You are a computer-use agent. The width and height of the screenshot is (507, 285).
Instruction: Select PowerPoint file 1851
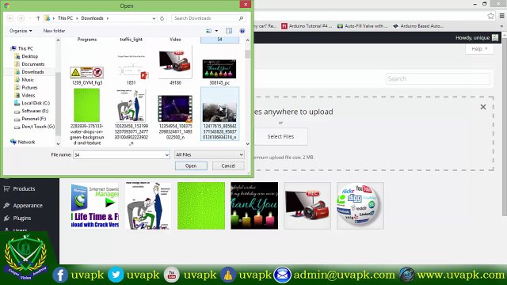coord(132,70)
